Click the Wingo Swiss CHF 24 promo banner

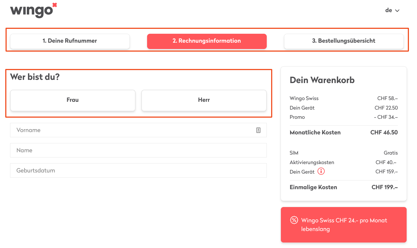(x=343, y=225)
